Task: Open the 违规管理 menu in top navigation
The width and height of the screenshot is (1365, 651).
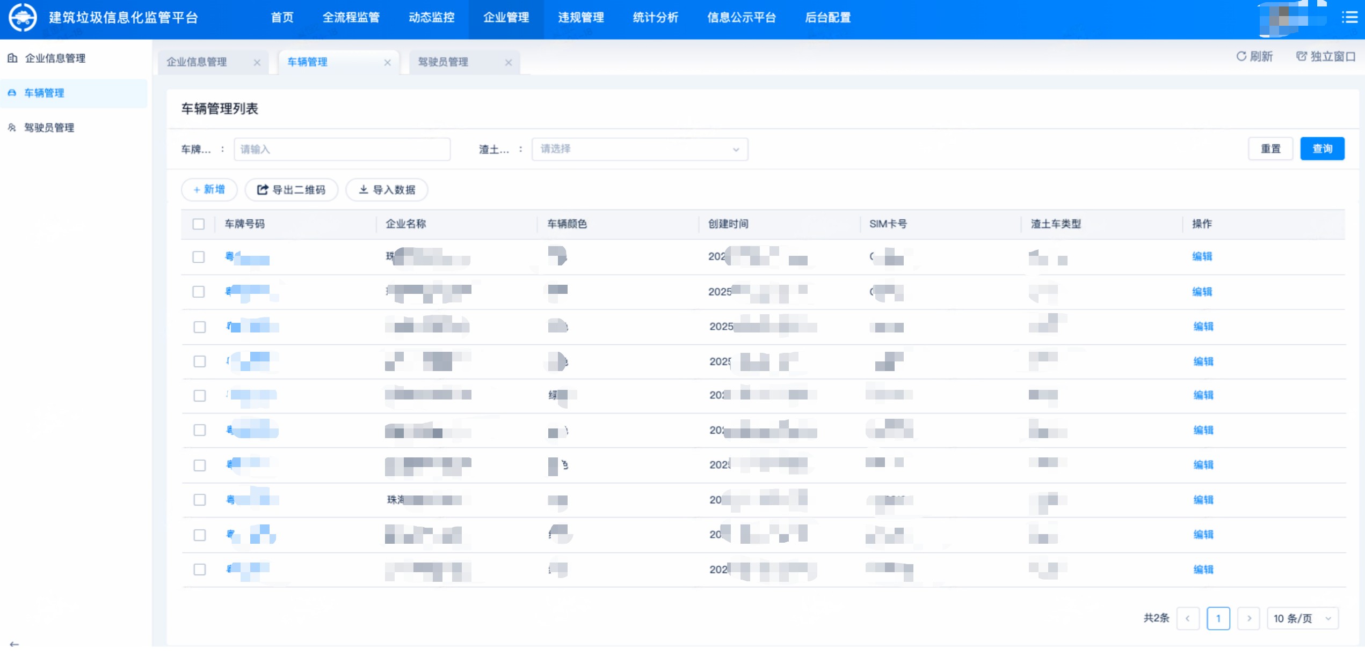Action: pos(580,18)
